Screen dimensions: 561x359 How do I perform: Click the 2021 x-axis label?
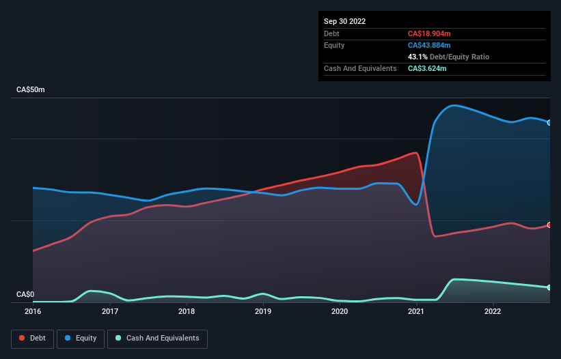(x=416, y=311)
